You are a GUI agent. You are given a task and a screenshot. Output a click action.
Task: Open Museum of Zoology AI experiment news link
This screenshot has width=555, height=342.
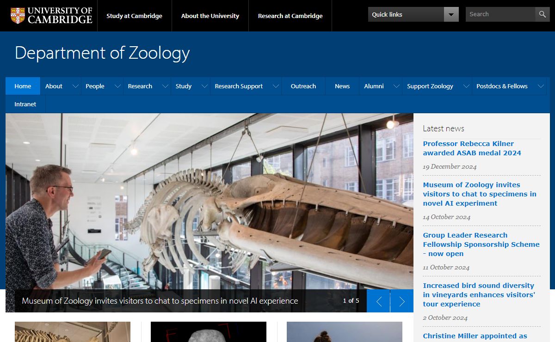point(480,194)
